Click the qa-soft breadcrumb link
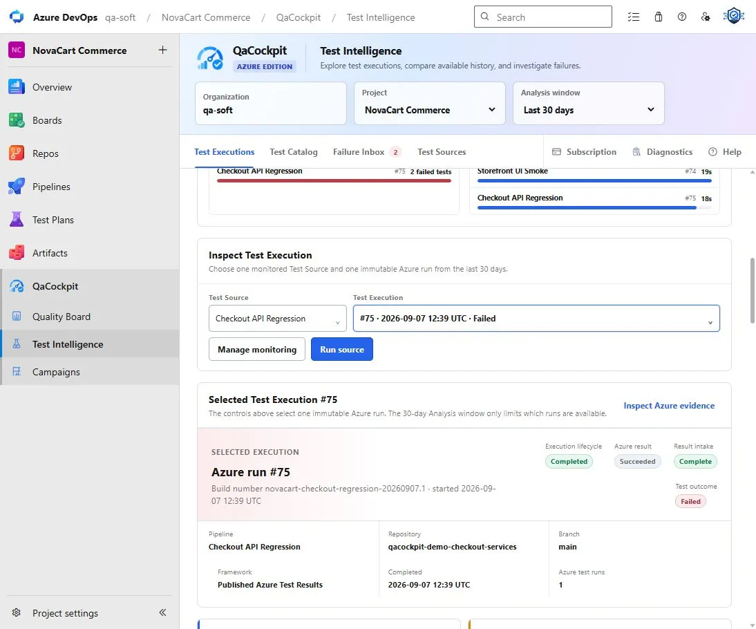756x629 pixels. click(x=120, y=17)
